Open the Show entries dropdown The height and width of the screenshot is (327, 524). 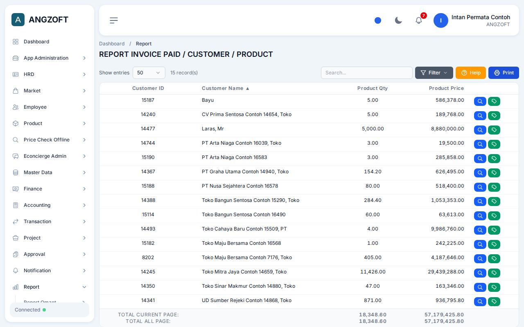[149, 73]
